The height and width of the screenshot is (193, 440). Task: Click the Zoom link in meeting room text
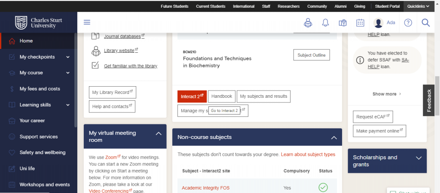pyautogui.click(x=113, y=157)
